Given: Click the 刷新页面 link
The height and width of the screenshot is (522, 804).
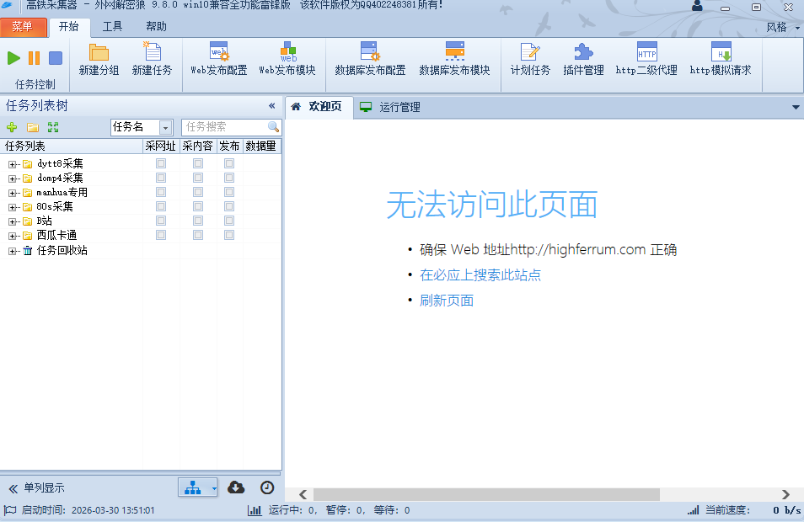Looking at the screenshot, I should pyautogui.click(x=447, y=301).
